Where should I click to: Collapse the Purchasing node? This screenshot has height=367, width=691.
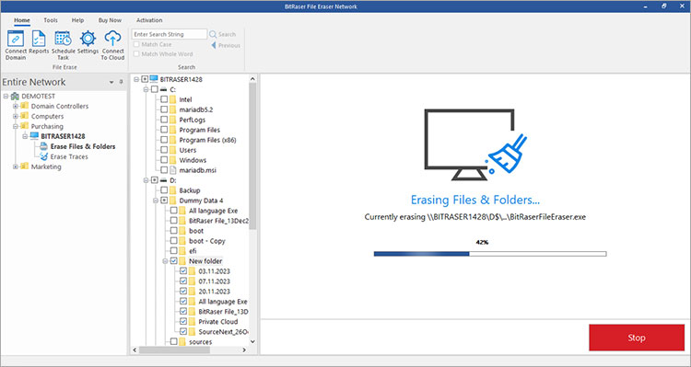coord(16,126)
